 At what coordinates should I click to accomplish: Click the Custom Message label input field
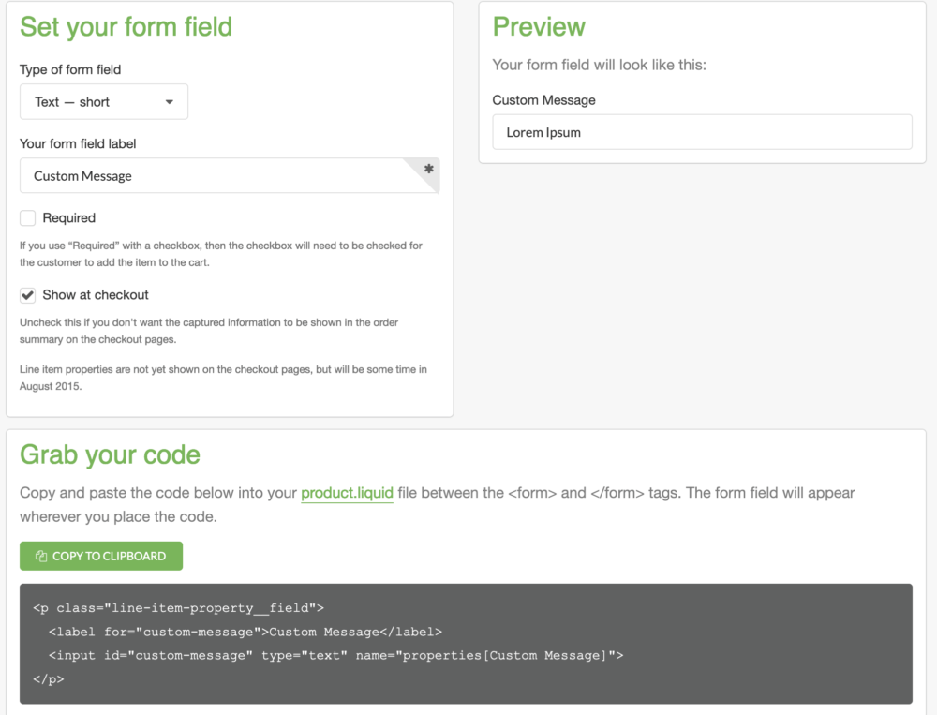[x=230, y=176]
